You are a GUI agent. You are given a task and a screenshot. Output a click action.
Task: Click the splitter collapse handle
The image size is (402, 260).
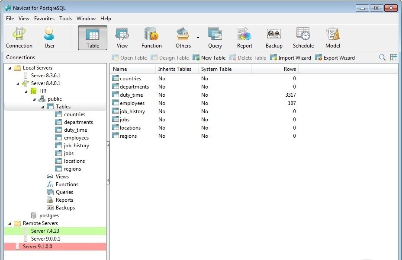pos(108,163)
